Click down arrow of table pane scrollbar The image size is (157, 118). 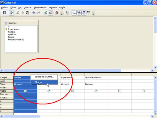coord(155,67)
